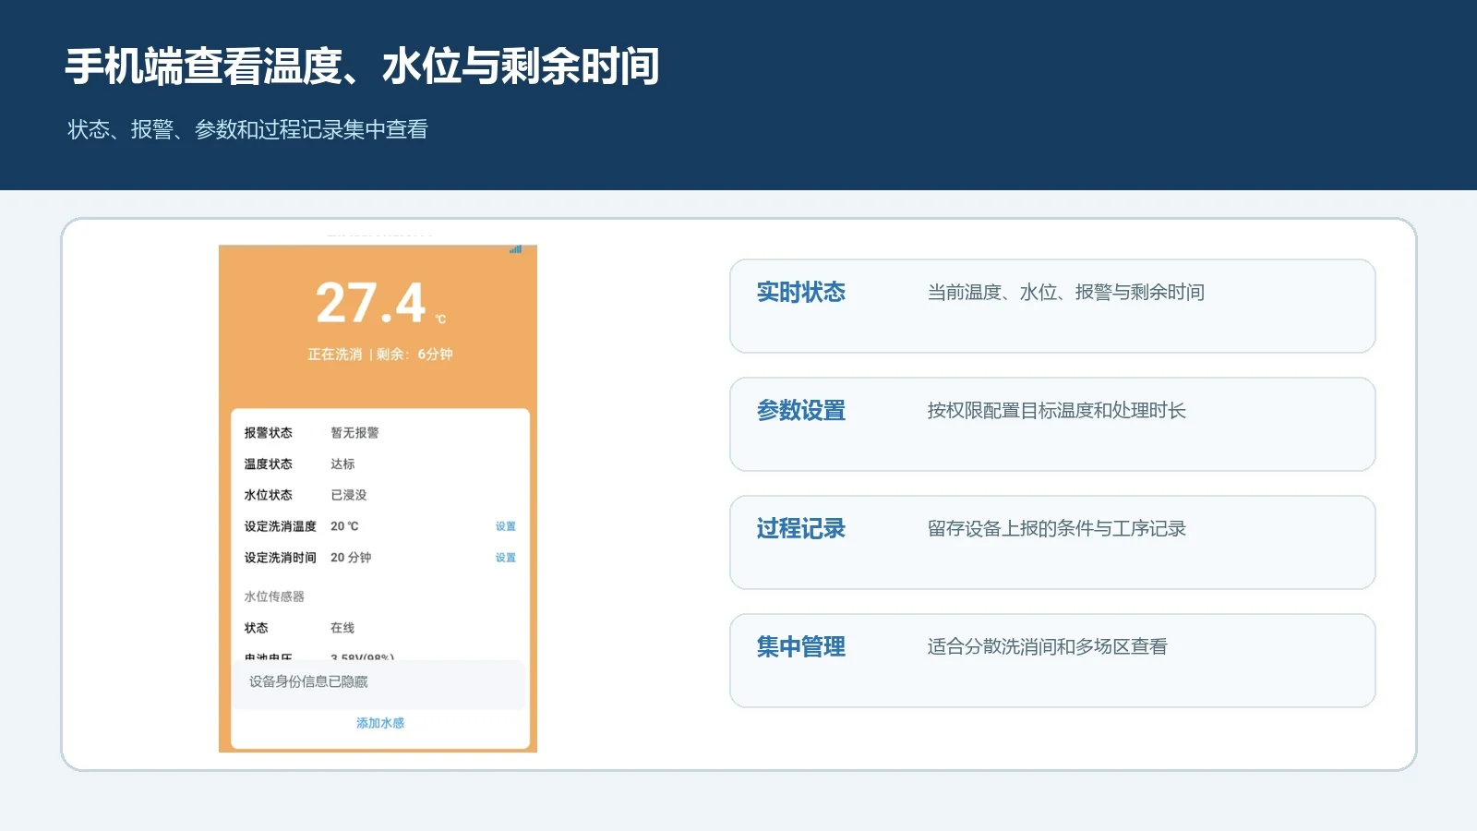This screenshot has width=1477, height=831.
Task: Click the 正在洗消 status text
Action: [x=334, y=355]
